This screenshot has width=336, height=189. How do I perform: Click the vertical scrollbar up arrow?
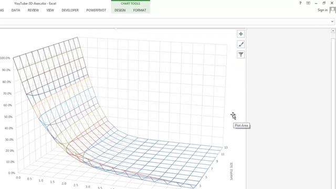tap(333, 31)
